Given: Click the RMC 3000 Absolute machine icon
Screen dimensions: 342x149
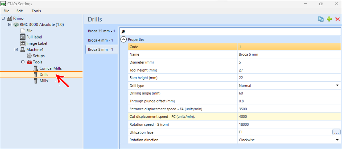Looking at the screenshot, I should point(16,24).
